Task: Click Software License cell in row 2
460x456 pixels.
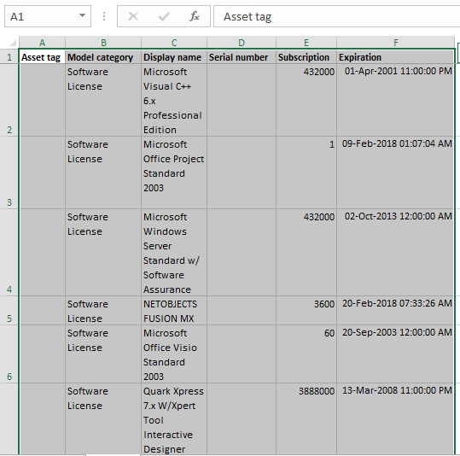Action: 103,100
